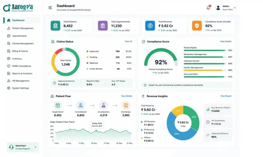
Task: Click the hamburger menu icon
Action: click(x=50, y=8)
